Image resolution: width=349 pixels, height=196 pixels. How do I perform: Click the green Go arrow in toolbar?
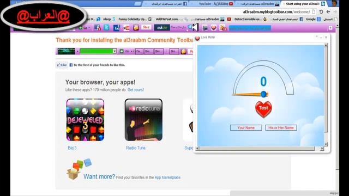81,28
